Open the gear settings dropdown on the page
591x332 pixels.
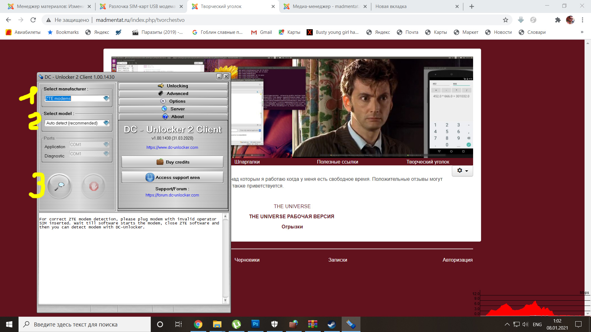click(x=462, y=171)
